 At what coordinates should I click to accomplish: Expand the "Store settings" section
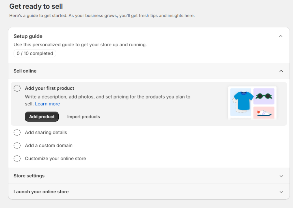(x=281, y=176)
